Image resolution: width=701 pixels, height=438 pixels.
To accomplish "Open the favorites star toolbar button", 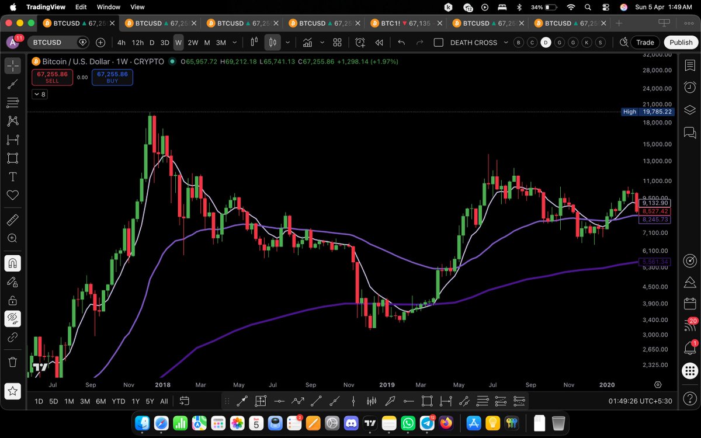I will (13, 390).
